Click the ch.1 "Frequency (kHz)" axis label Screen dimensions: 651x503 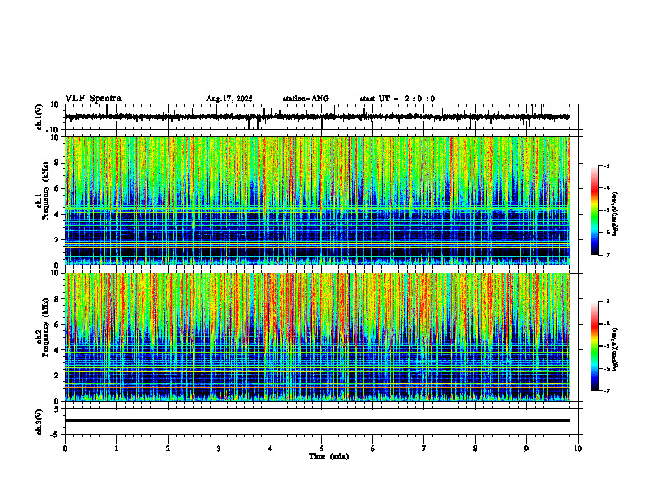pos(46,191)
